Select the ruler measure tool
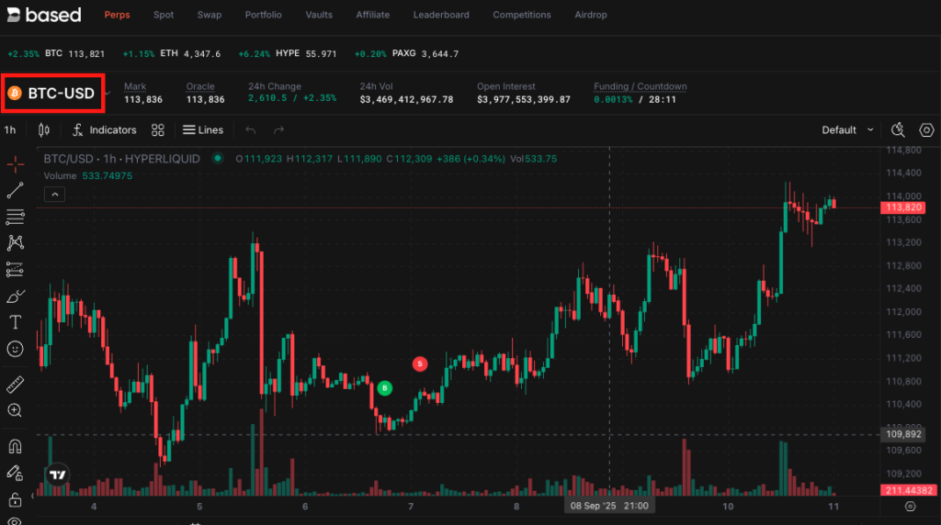Screen dimensions: 941x525 (x=15, y=385)
